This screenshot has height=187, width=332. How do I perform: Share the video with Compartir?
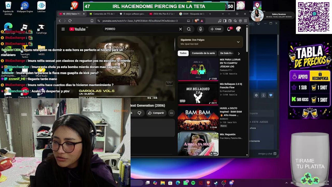[156, 113]
